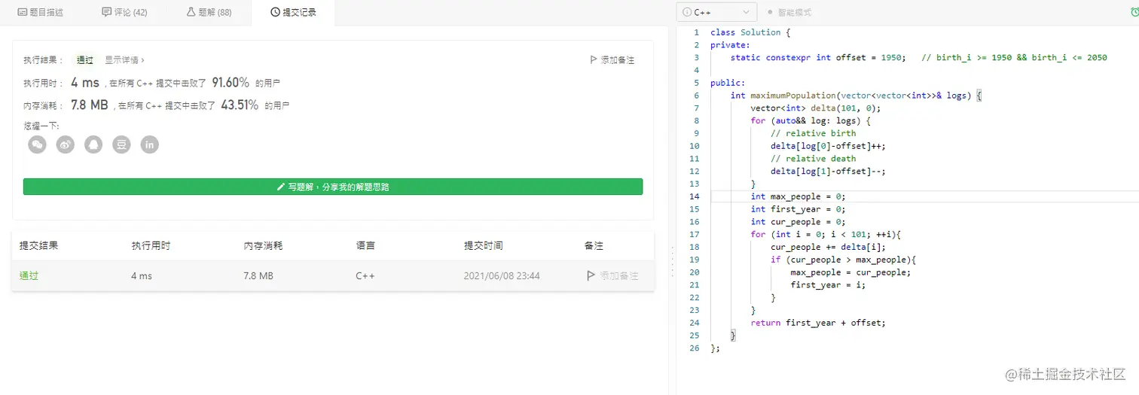Click the 执行用时 column header
The height and width of the screenshot is (395, 1139).
click(x=151, y=246)
